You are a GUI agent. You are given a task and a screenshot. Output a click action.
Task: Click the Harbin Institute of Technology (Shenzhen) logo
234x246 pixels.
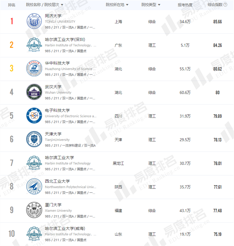tap(34, 45)
